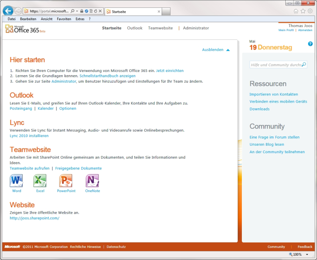Viewport: 317px width, 260px height.
Task: Open the Datei menu
Action: coord(11,19)
